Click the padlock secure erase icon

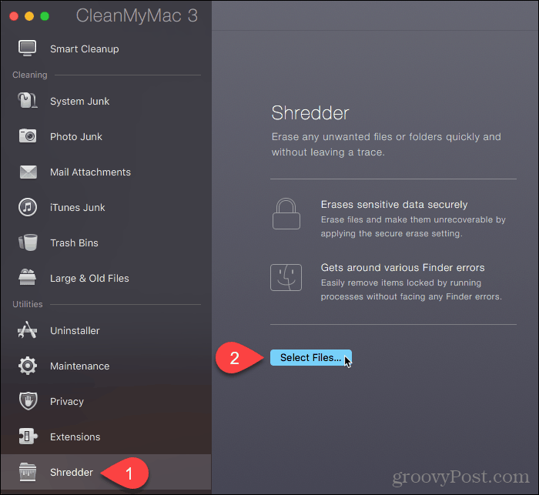286,213
